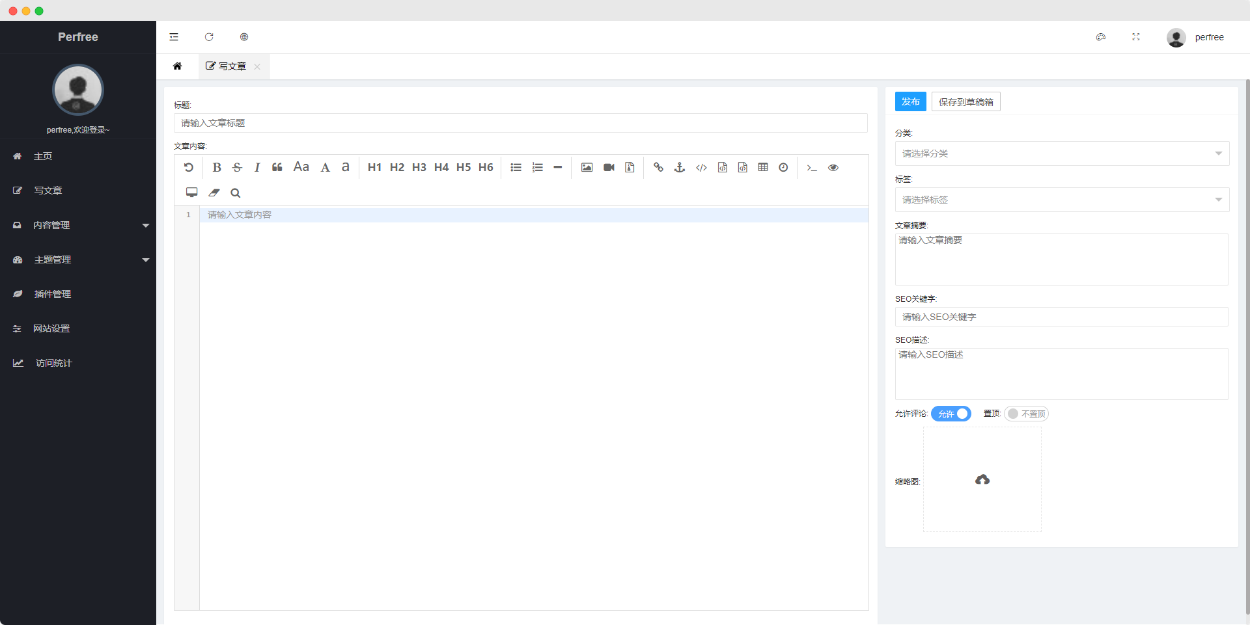
Task: Insert H6 heading
Action: coord(486,167)
